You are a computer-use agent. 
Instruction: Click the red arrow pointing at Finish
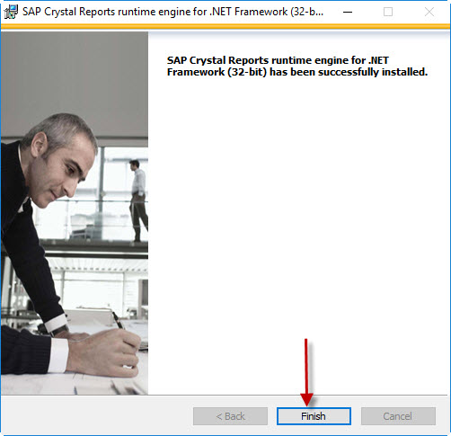(x=306, y=372)
